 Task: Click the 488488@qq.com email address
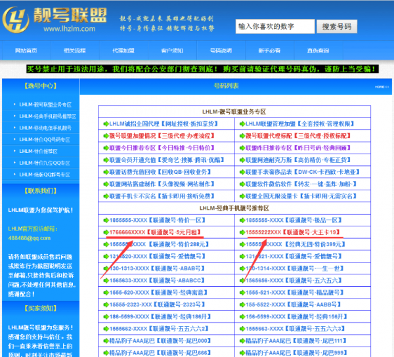tap(30, 238)
